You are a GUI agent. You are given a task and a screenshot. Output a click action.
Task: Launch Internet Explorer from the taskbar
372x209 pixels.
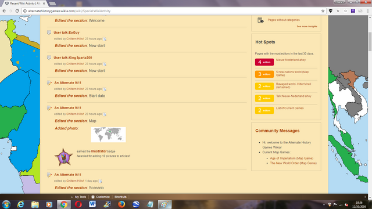pyautogui.click(x=21, y=204)
